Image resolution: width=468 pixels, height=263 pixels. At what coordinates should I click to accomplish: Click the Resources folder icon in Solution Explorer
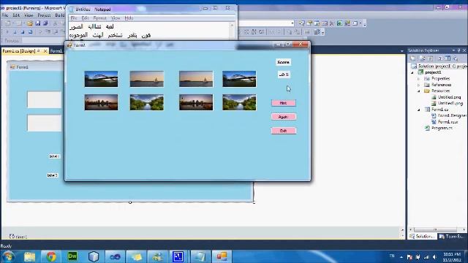click(427, 91)
